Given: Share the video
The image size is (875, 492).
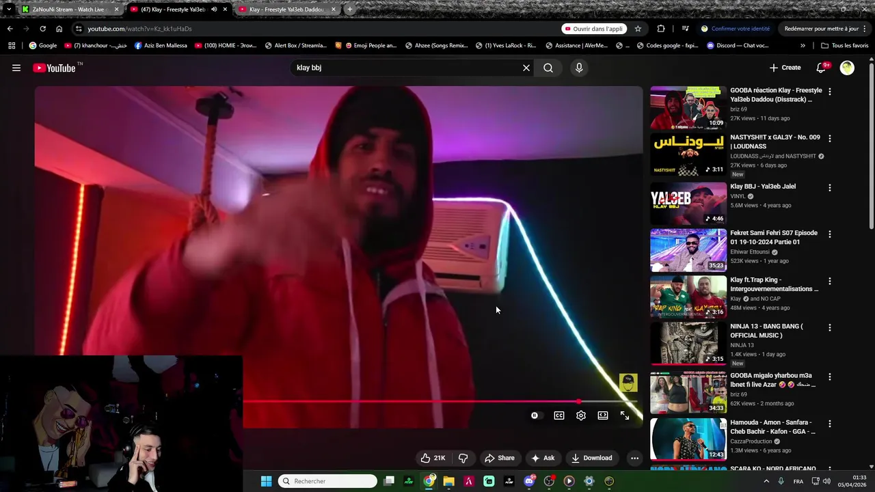Looking at the screenshot, I should coord(500,458).
